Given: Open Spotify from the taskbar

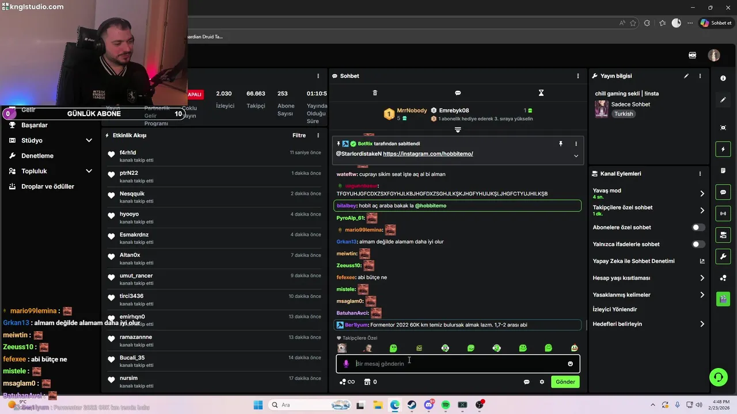Looking at the screenshot, I should 446,405.
